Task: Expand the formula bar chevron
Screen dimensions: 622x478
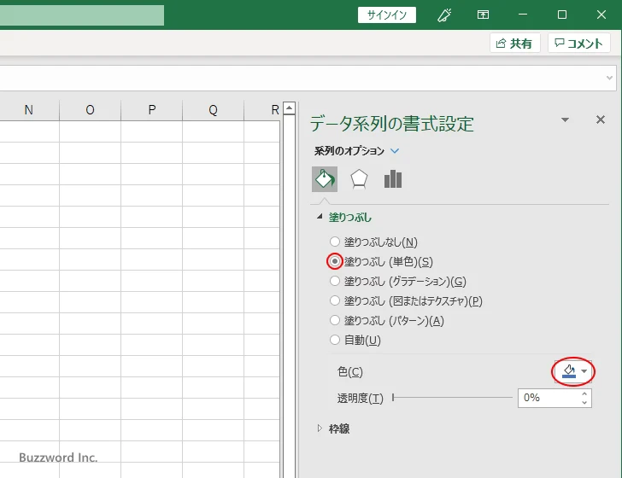Action: pyautogui.click(x=609, y=78)
